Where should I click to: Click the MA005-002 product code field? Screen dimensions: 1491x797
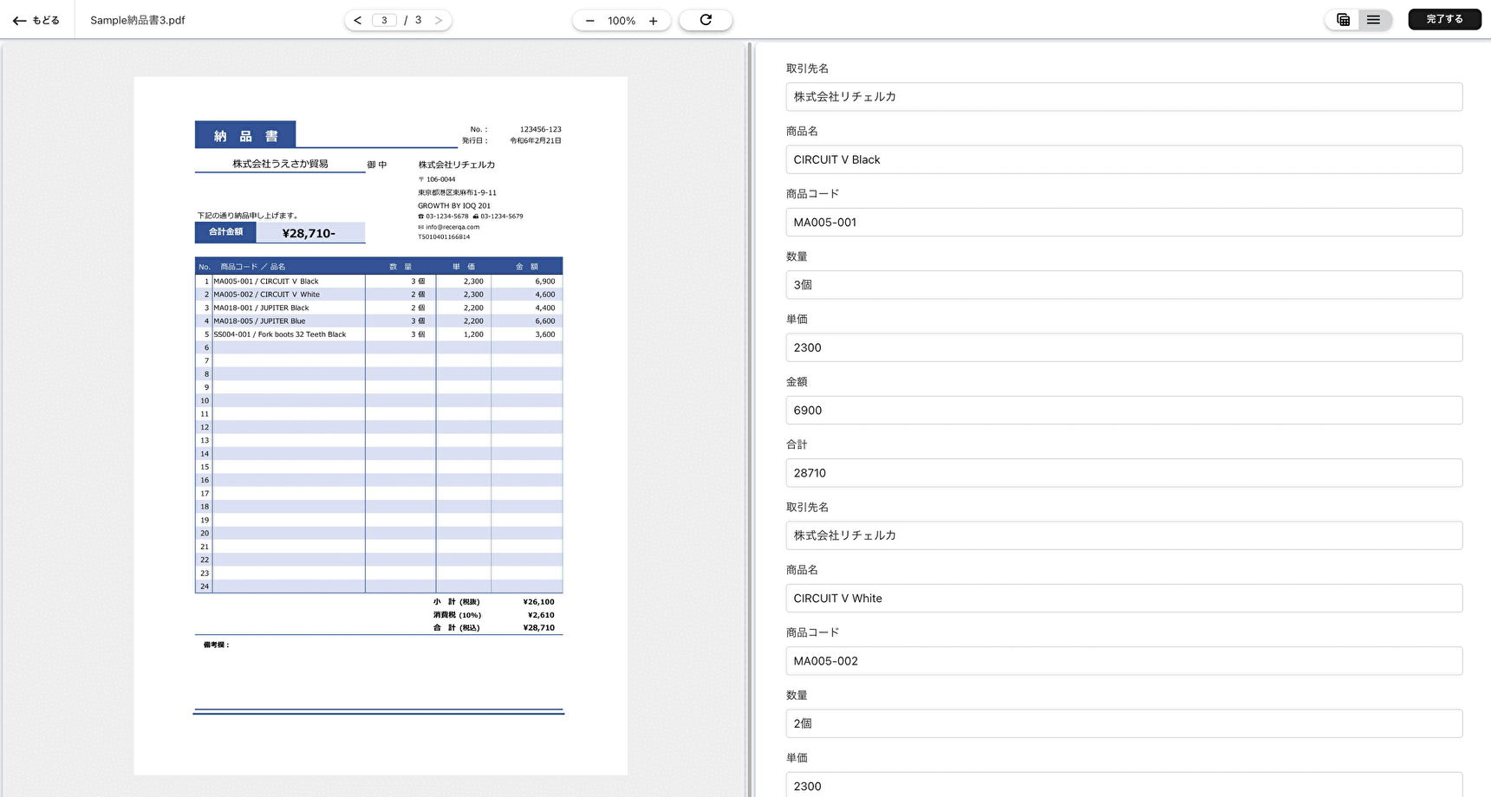pyautogui.click(x=1123, y=661)
